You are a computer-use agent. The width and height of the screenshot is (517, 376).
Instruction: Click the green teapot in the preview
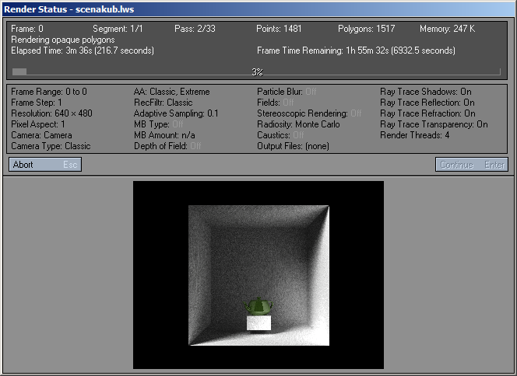coord(258,306)
